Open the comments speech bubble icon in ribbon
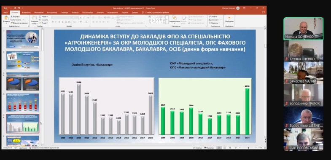The image size is (331, 160). (264, 13)
